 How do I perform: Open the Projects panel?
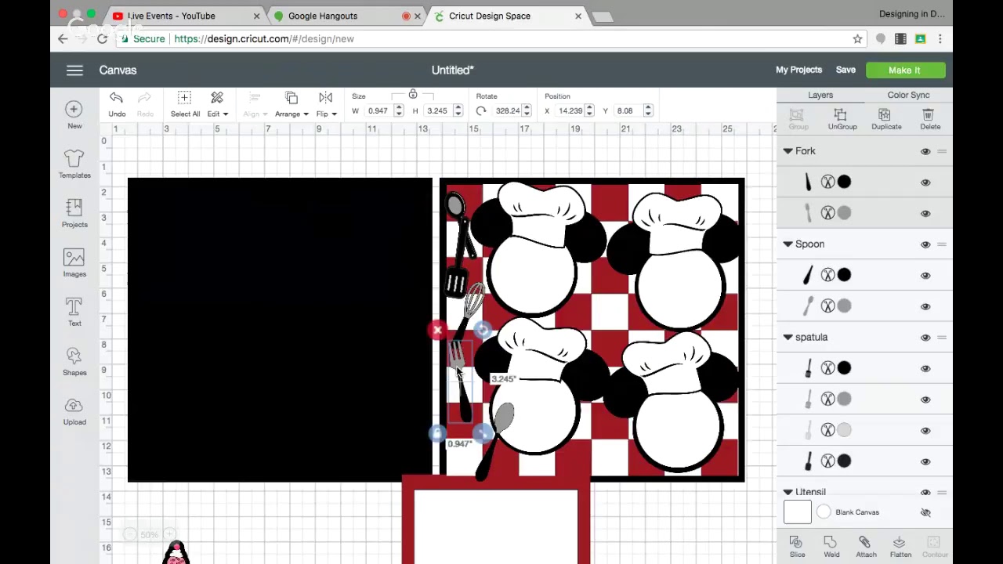click(x=74, y=213)
